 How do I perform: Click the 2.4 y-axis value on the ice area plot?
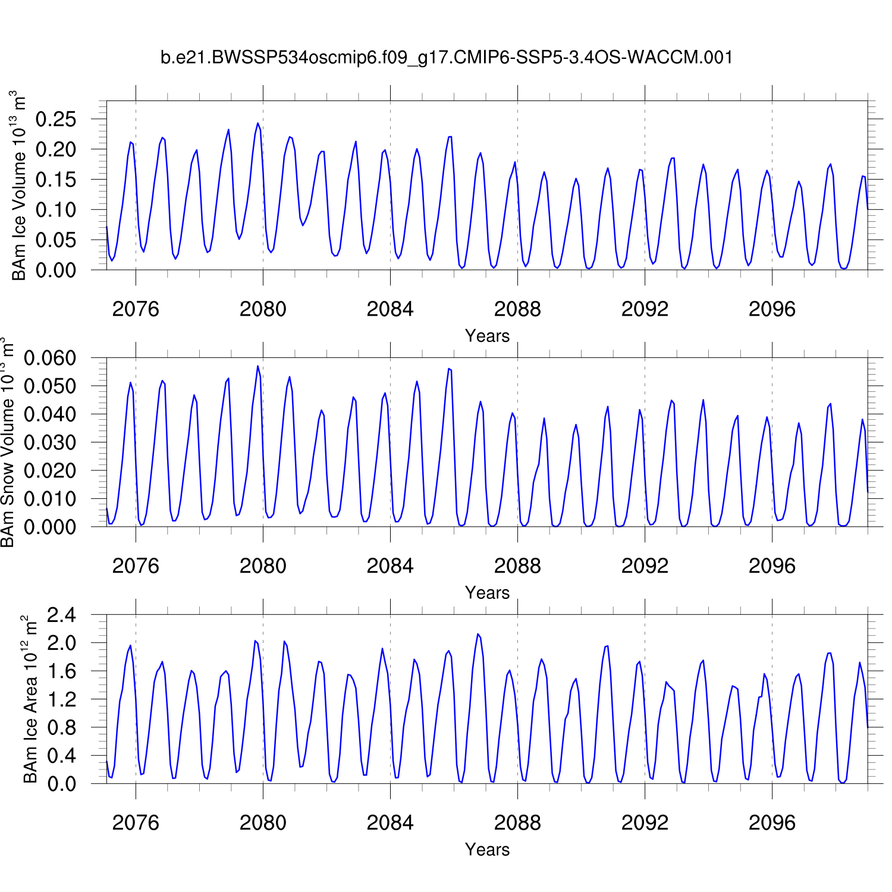click(x=62, y=615)
